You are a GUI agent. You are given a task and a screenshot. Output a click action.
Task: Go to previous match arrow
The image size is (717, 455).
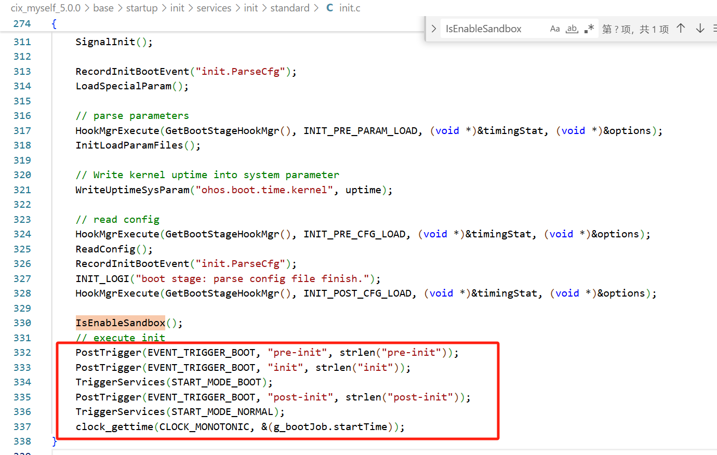[681, 29]
